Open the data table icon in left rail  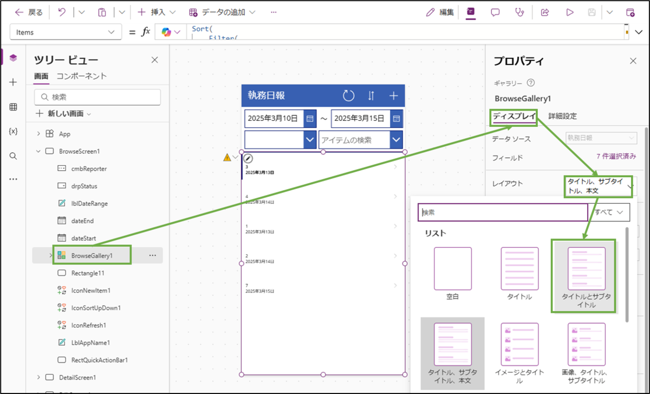(x=13, y=107)
